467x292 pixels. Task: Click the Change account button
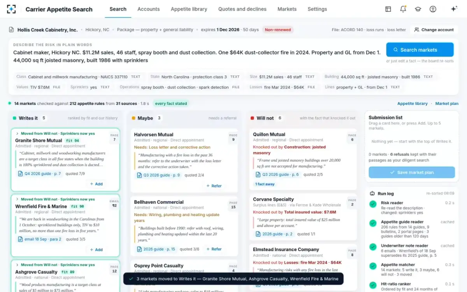click(434, 30)
